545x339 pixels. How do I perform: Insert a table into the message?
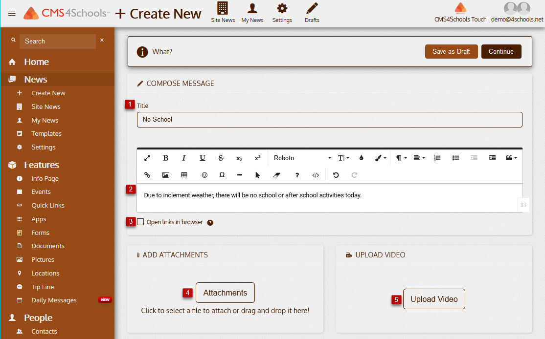click(184, 175)
